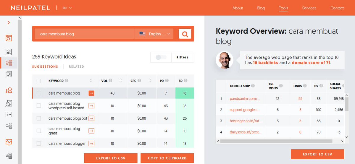The image size is (355, 164).
Task: Open the monitor pulse site audit sidebar icon
Action: tap(9, 142)
